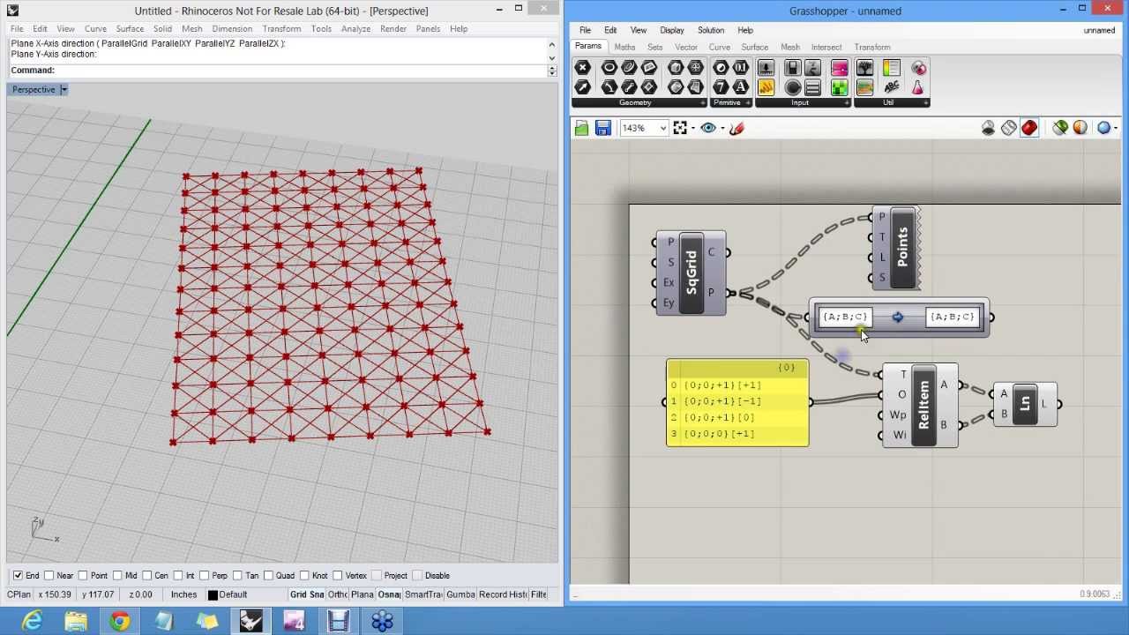
Task: Open Grasshopper Solution menu
Action: 711,30
